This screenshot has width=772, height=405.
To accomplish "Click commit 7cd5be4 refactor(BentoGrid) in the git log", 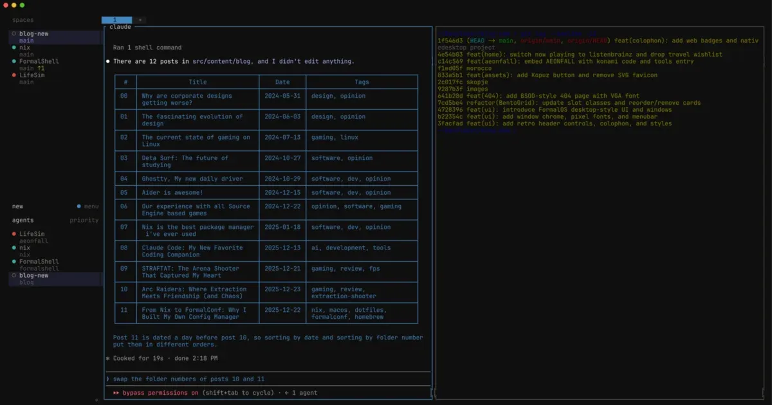I will click(x=569, y=103).
